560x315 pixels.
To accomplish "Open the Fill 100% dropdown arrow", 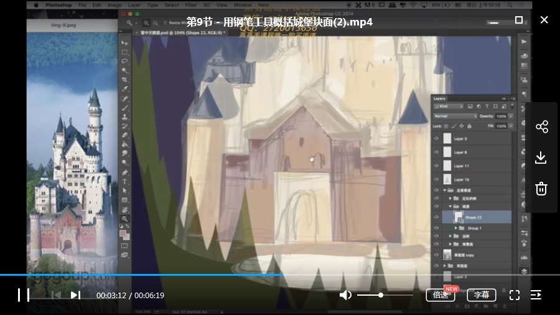I will pyautogui.click(x=511, y=126).
